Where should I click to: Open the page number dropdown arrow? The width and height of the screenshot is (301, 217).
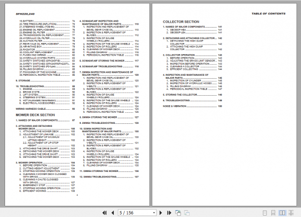pyautogui.click(x=154, y=213)
